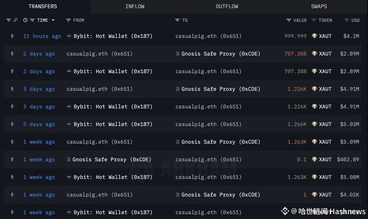Click Ethereum icon on 11 hours ago row
Viewport: 368px width, 219px height.
tap(12, 36)
